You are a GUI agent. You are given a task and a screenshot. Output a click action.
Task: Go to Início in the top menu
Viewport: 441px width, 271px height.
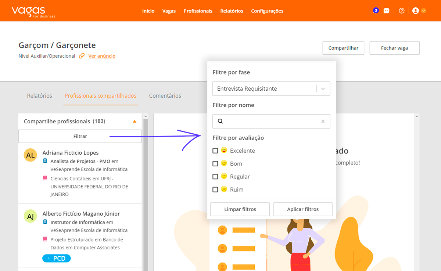pyautogui.click(x=148, y=11)
